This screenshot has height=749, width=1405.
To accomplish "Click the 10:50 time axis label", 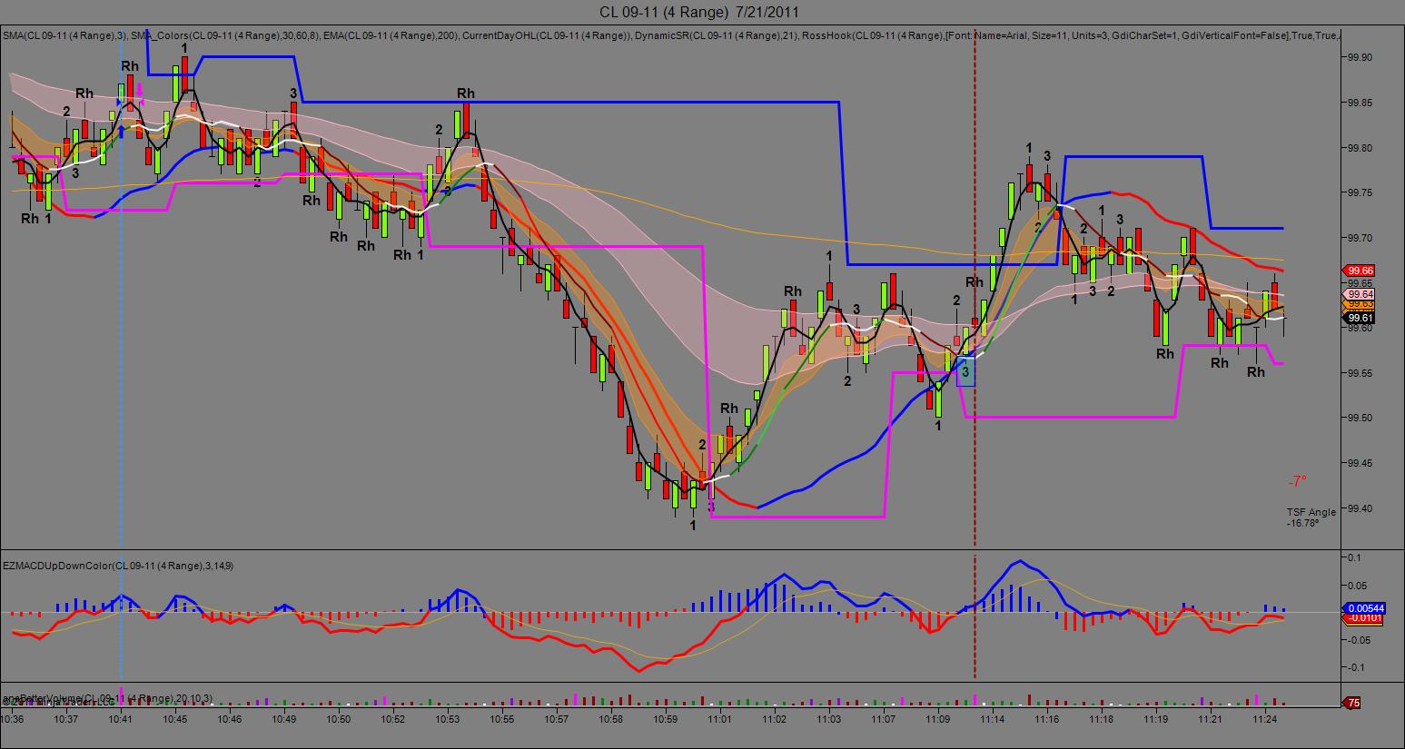I will (339, 719).
